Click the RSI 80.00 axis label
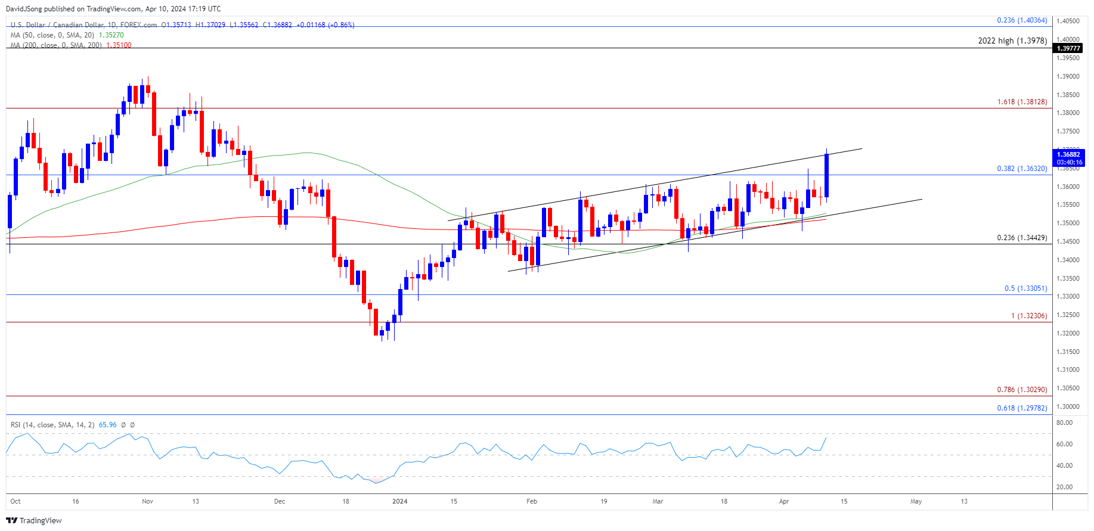The width and height of the screenshot is (1094, 531). [1064, 423]
